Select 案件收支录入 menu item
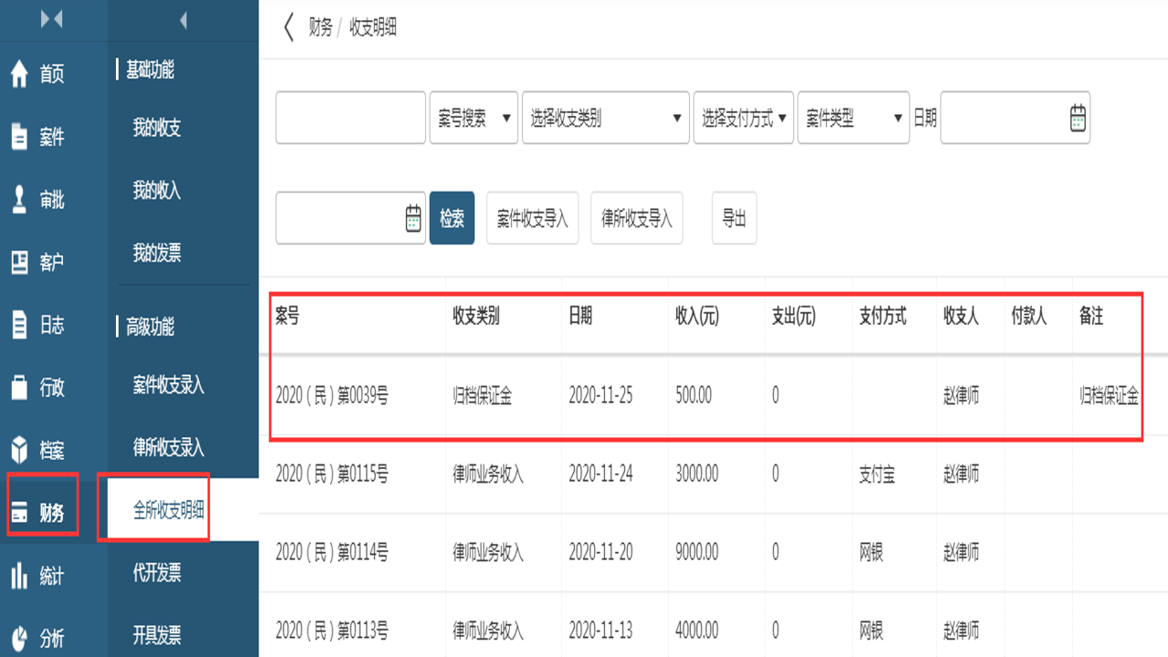The image size is (1168, 657). [169, 386]
